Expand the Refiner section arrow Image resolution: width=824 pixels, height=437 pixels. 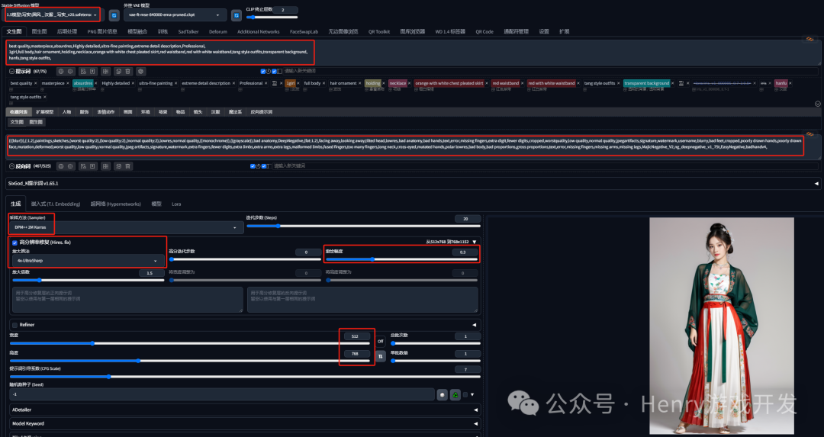pyautogui.click(x=475, y=325)
